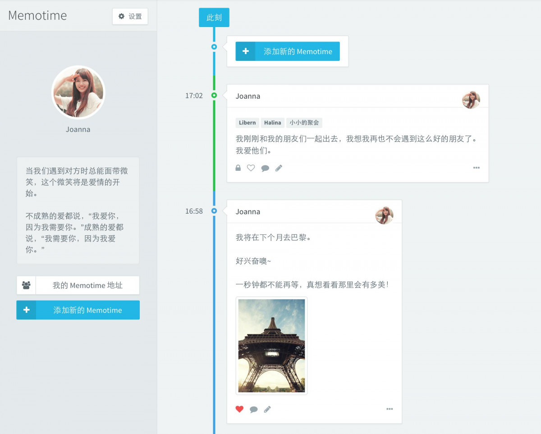Screen dimensions: 541x434
Task: Open 设置 settings button
Action: [130, 16]
